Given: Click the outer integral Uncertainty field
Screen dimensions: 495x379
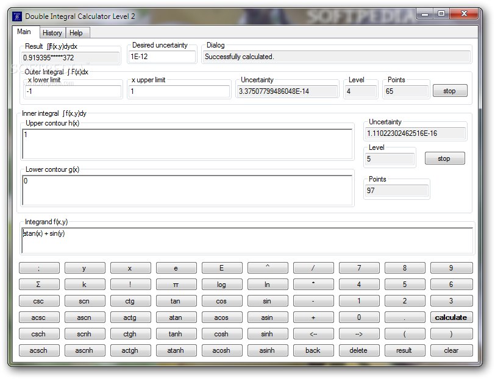Looking at the screenshot, I should coord(287,91).
